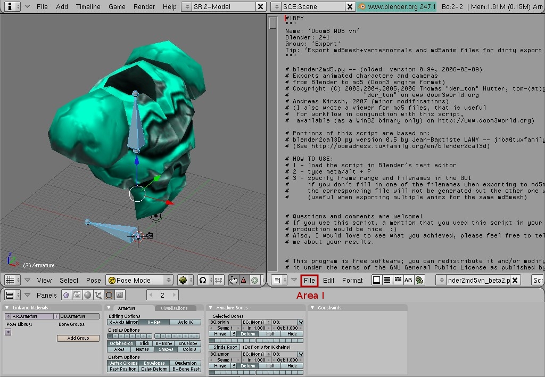
Task: Click Rest Position button
Action: 123,369
